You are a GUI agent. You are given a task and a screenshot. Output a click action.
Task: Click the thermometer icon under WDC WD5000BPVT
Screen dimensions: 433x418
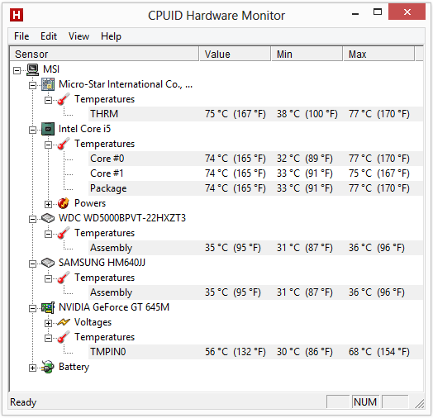tap(64, 233)
